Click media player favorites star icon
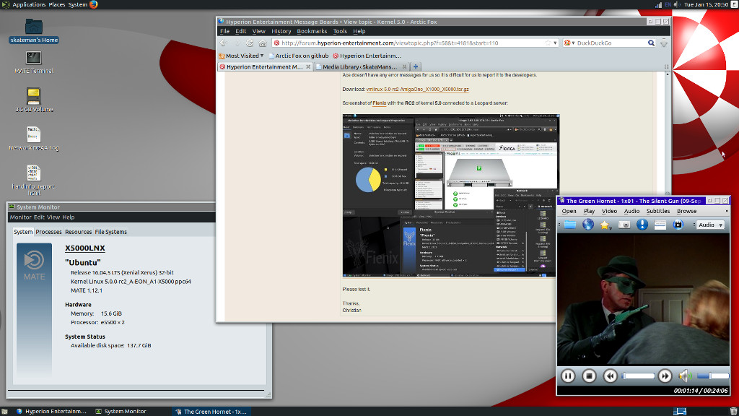This screenshot has width=739, height=416. point(604,225)
